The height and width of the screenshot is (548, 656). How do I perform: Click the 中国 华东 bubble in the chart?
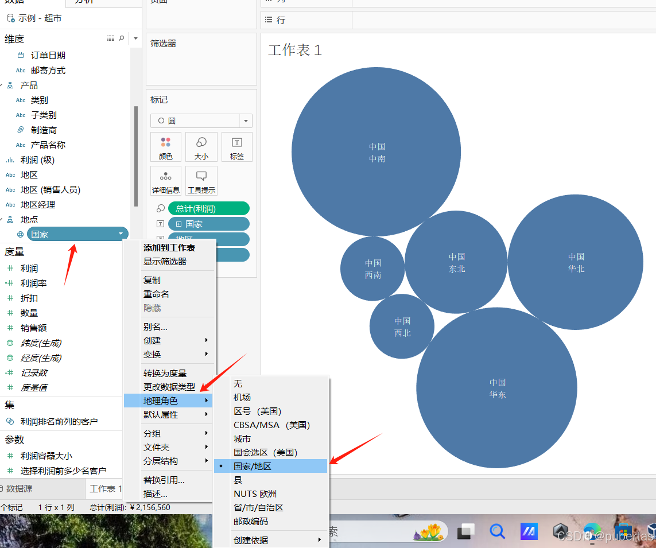coord(497,388)
